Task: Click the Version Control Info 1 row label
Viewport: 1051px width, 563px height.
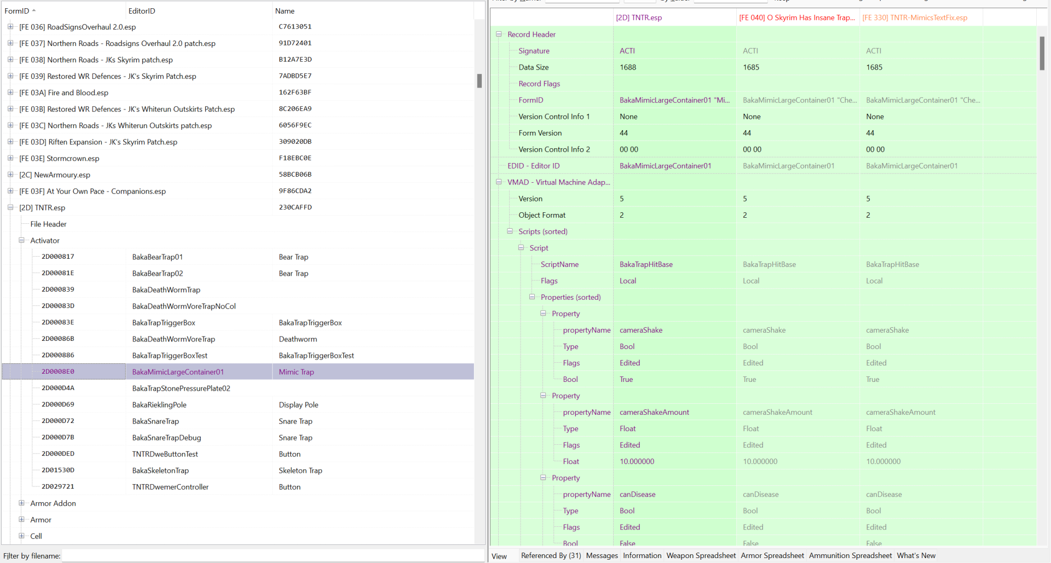Action: click(554, 117)
